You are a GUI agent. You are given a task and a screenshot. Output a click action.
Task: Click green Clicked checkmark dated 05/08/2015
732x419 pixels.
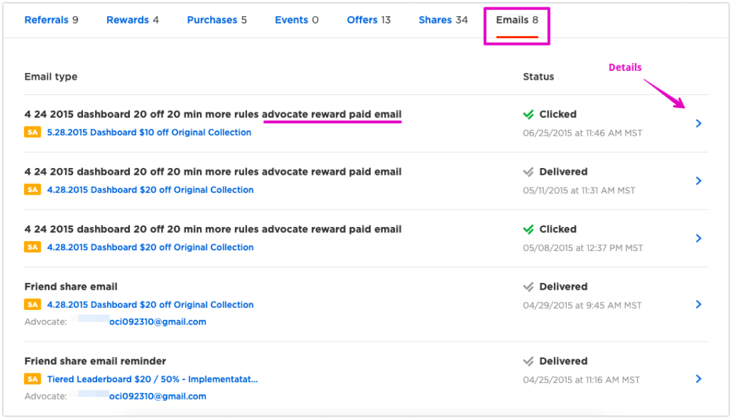(x=528, y=230)
